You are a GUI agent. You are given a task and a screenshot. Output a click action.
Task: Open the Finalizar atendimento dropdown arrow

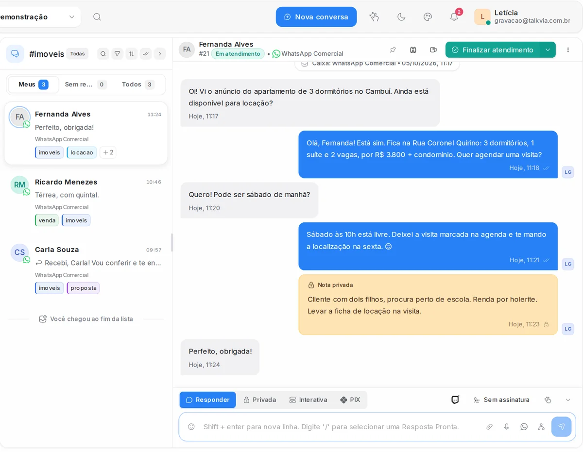(x=548, y=50)
